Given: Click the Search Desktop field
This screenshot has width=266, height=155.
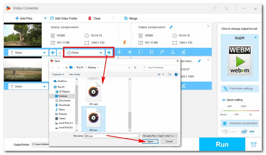Looking at the screenshot, I should click(159, 67).
